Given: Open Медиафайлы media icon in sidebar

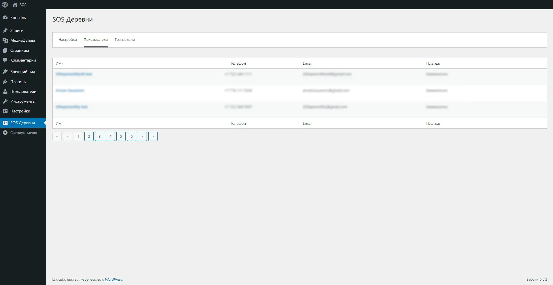Looking at the screenshot, I should pyautogui.click(x=5, y=40).
